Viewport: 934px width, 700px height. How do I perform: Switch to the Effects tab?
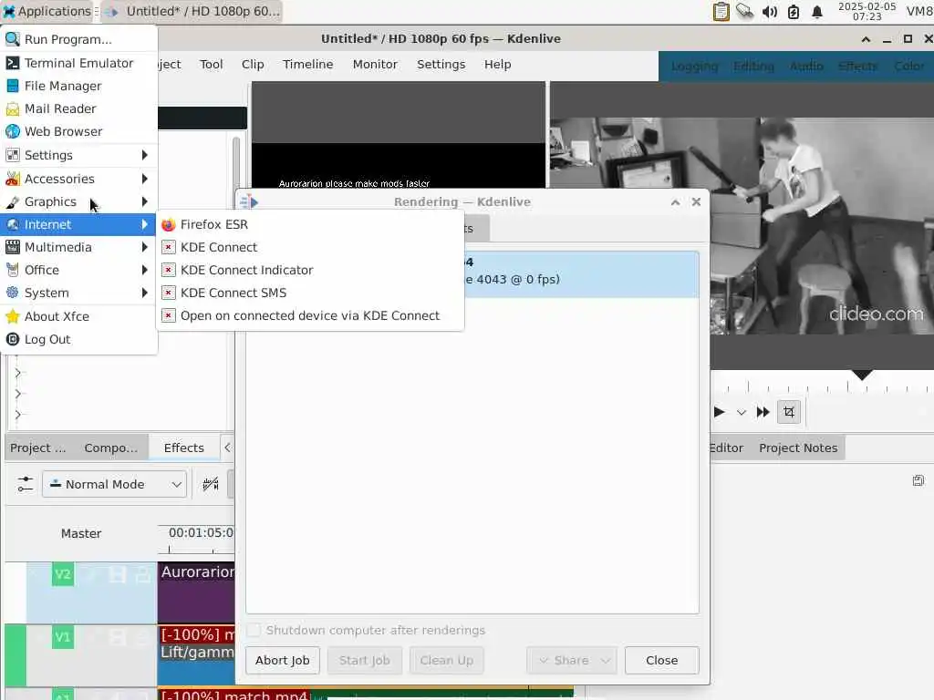[183, 448]
